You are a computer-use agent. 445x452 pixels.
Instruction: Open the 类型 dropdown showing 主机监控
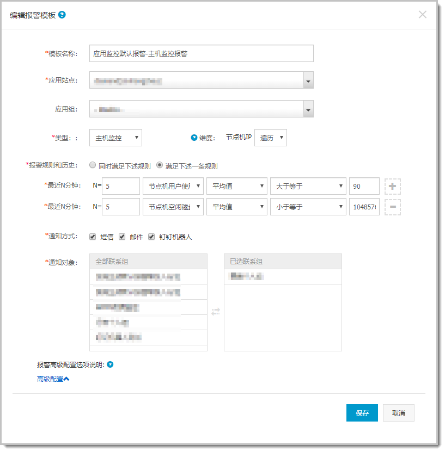click(115, 138)
